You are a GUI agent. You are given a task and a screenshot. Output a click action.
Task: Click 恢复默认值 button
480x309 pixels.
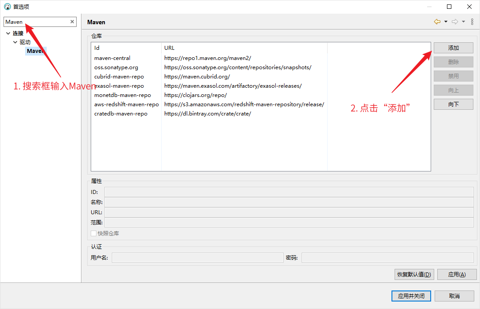click(x=414, y=274)
